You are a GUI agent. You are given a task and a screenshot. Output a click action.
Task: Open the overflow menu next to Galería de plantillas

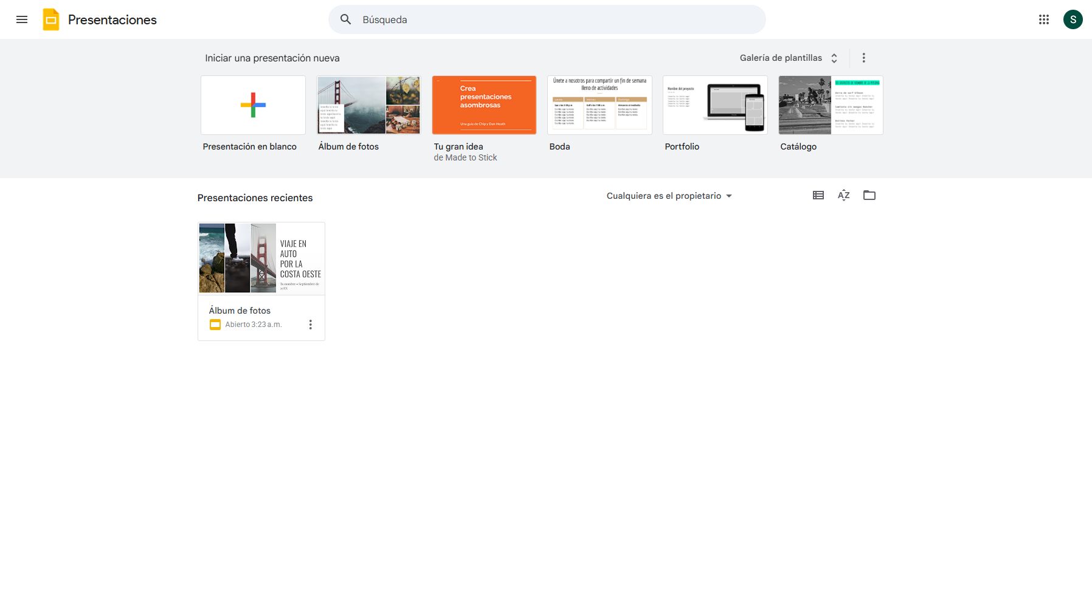point(863,58)
